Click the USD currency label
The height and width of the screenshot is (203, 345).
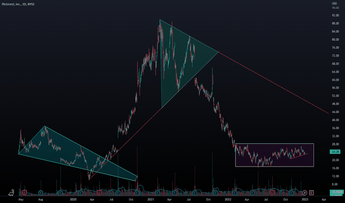click(334, 3)
